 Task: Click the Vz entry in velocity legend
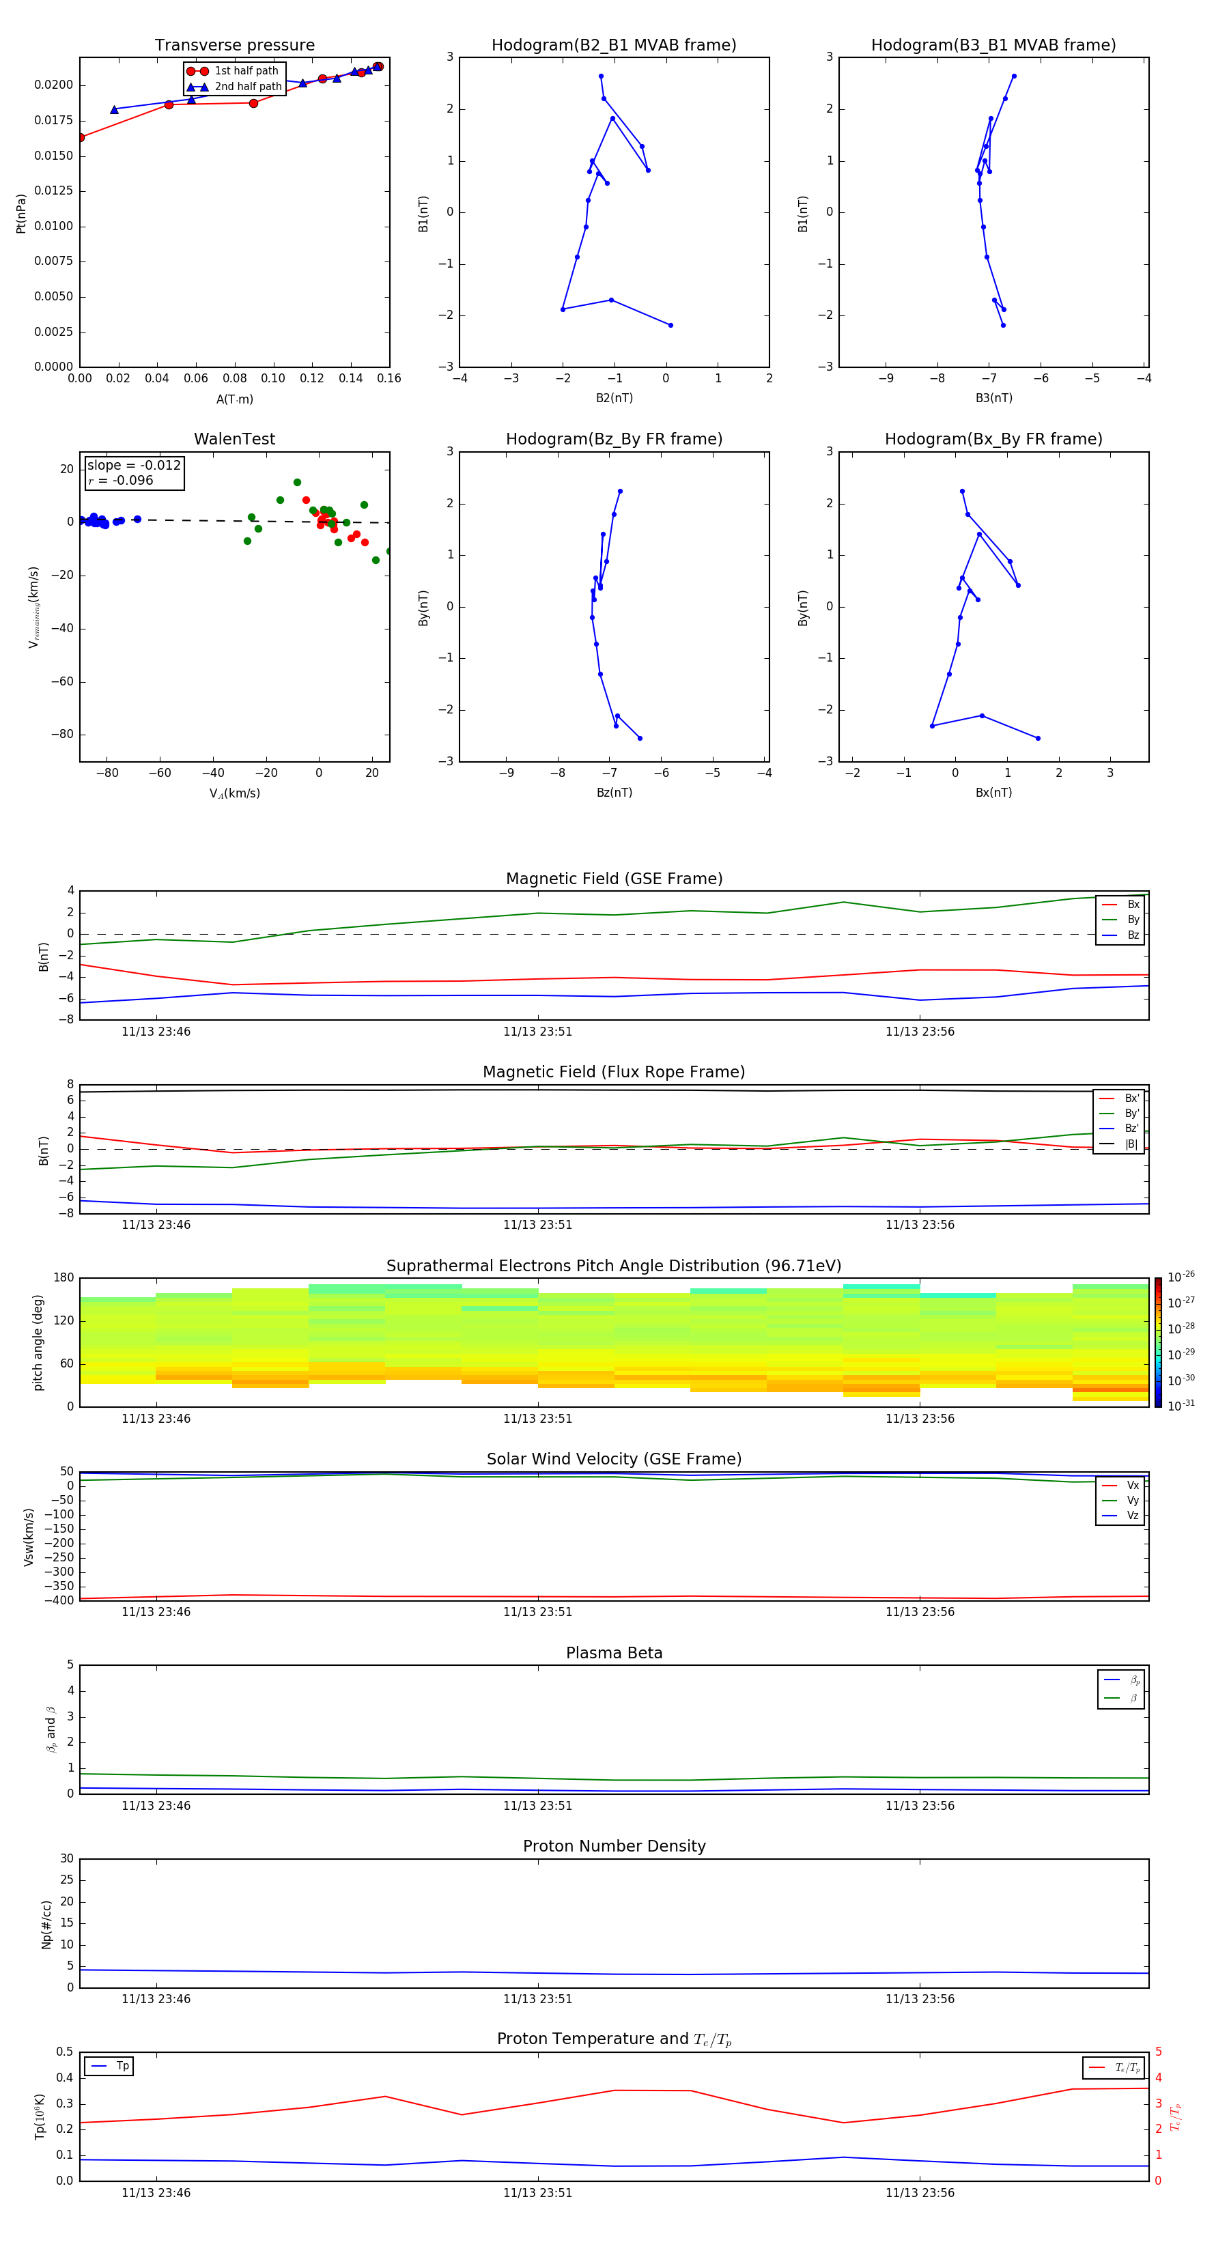pyautogui.click(x=1120, y=1516)
